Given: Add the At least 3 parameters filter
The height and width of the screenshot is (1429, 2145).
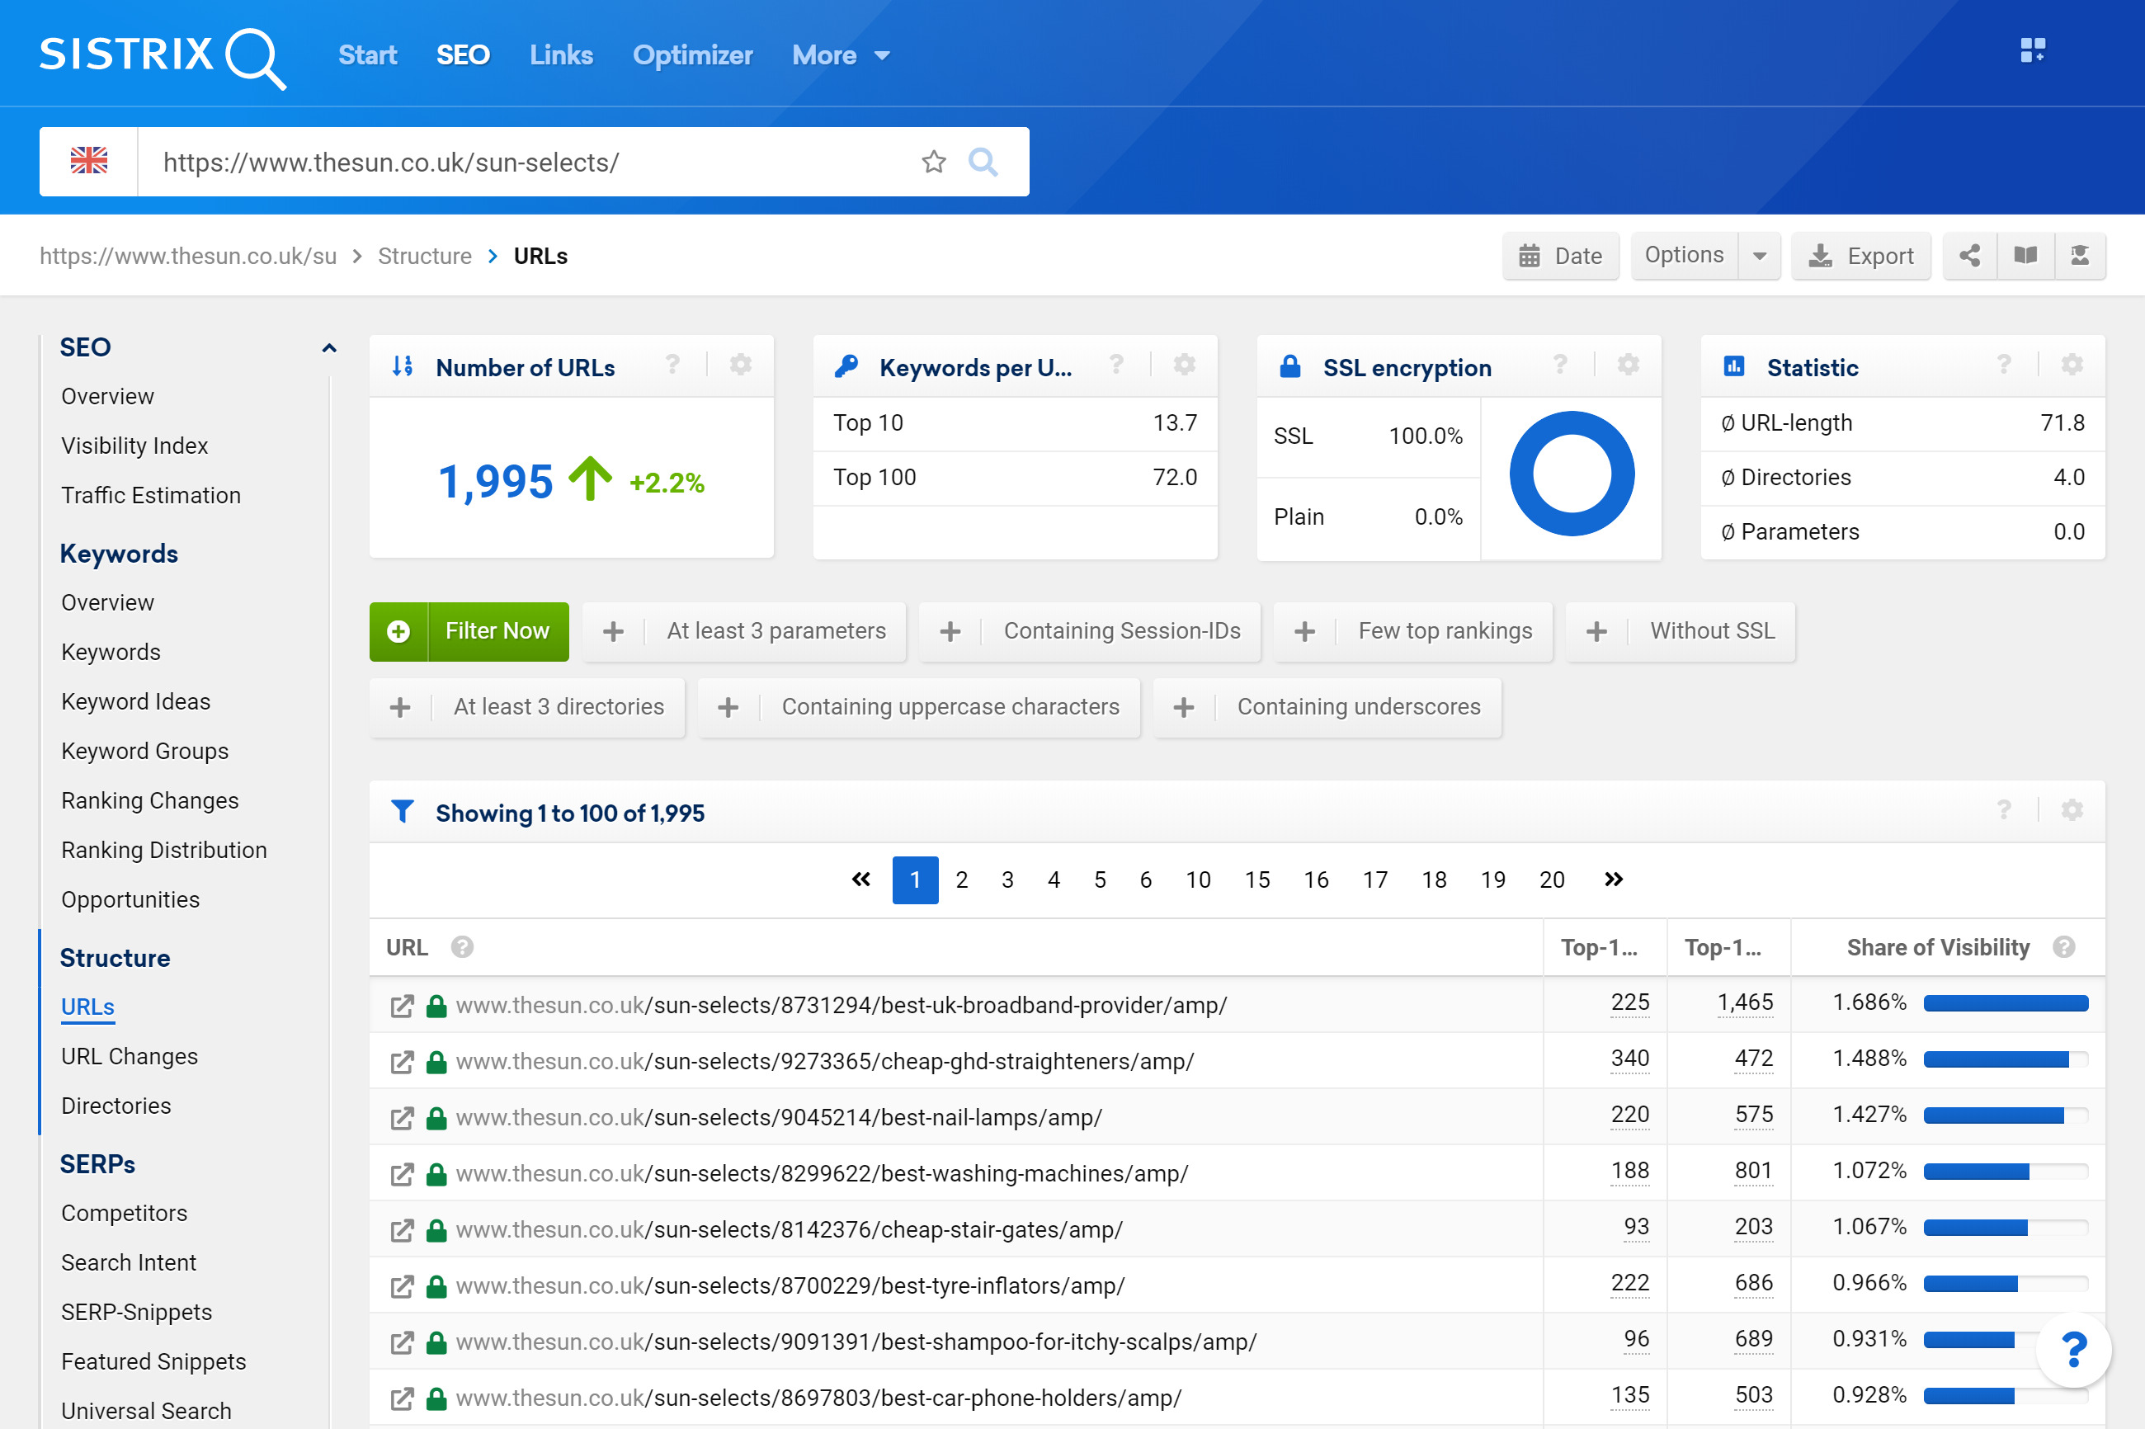Looking at the screenshot, I should pos(743,630).
